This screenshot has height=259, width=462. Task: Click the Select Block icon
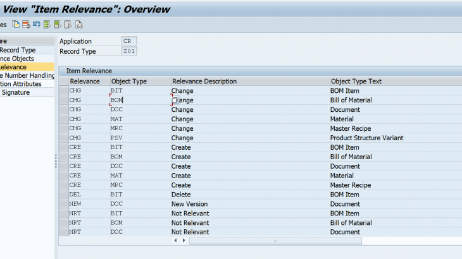click(58, 25)
